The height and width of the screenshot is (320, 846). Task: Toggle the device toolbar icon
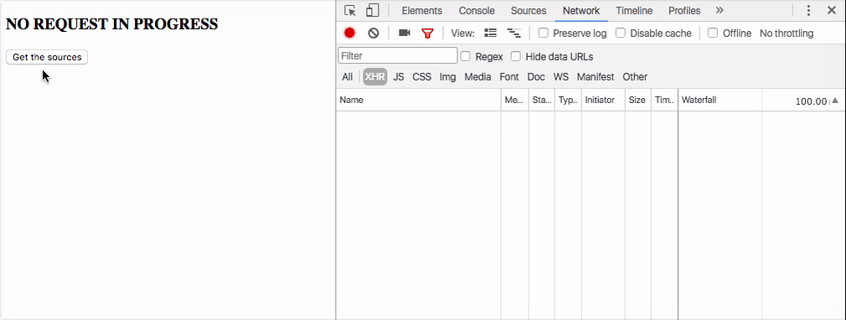click(x=372, y=10)
